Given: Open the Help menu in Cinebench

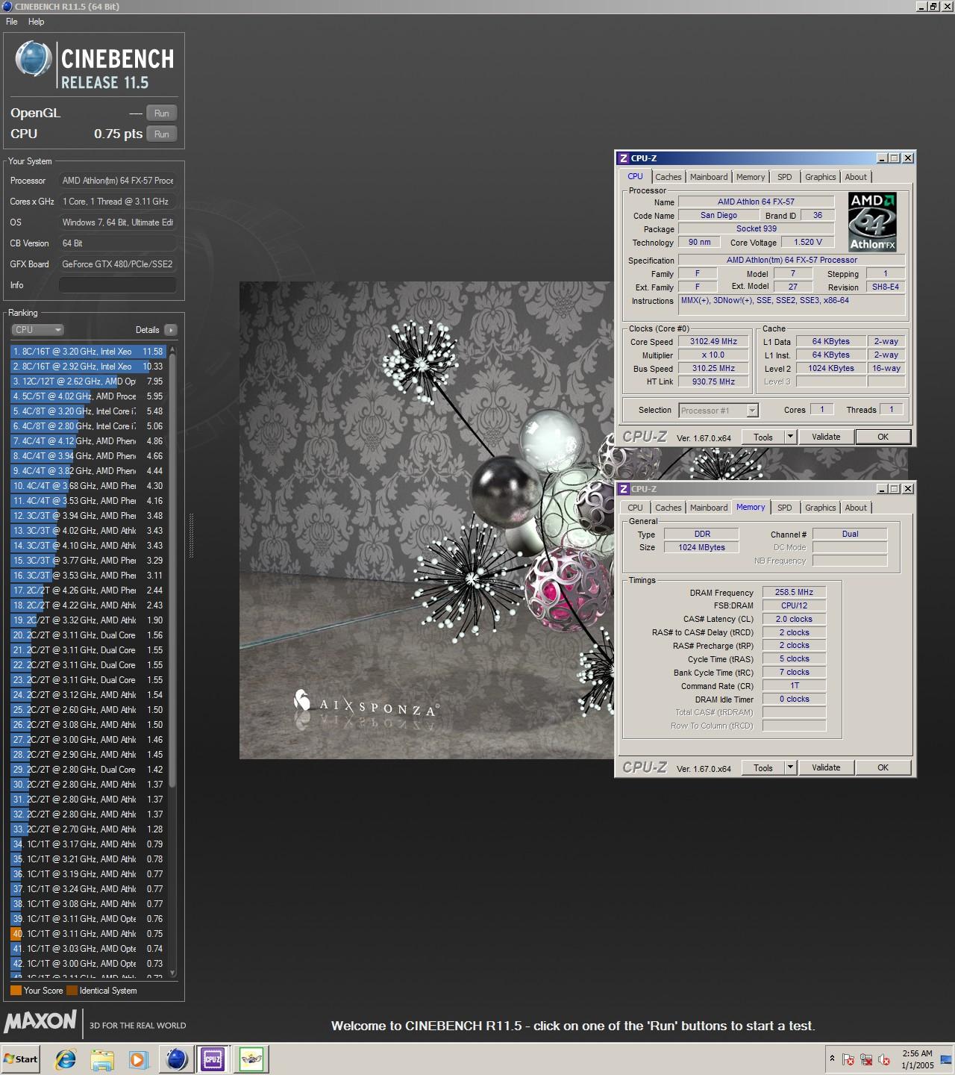Looking at the screenshot, I should [36, 22].
